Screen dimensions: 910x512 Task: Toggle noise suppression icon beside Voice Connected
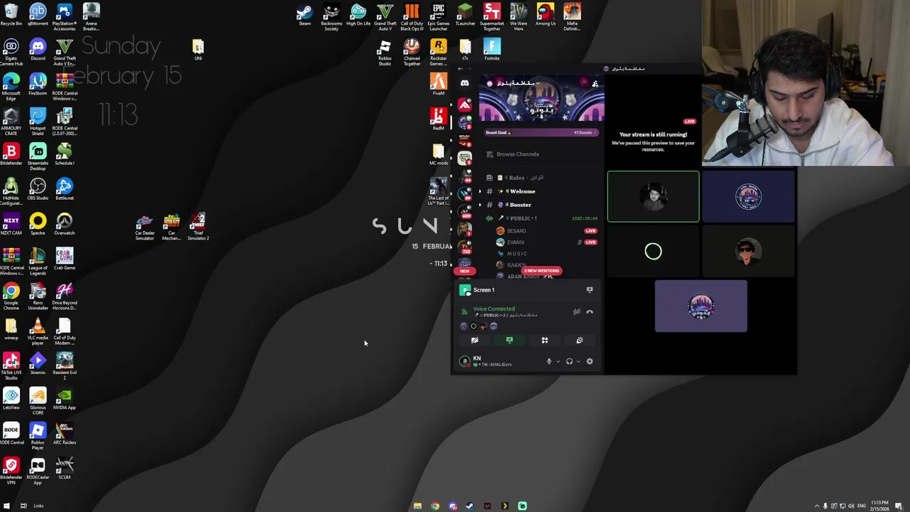(x=577, y=311)
